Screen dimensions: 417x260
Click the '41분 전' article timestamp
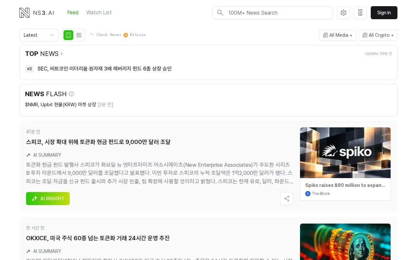click(33, 132)
